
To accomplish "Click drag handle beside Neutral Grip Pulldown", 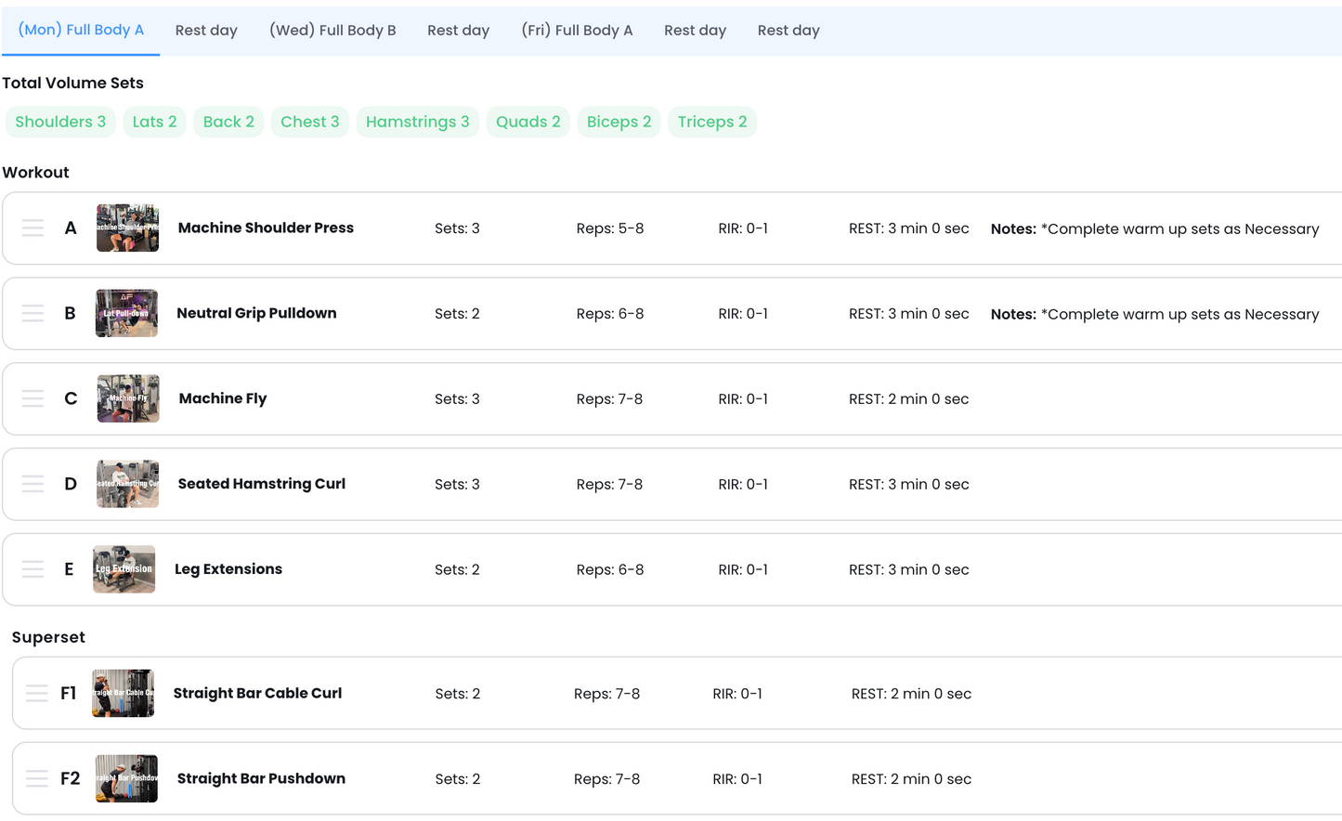I will 33,314.
